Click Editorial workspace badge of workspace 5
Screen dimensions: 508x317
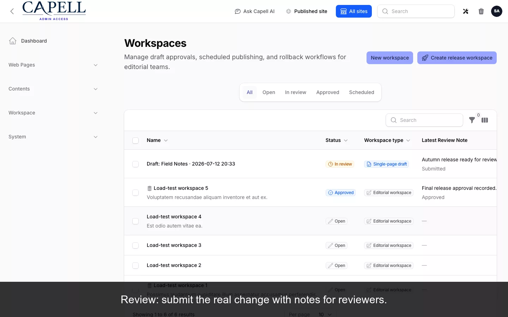tap(389, 193)
